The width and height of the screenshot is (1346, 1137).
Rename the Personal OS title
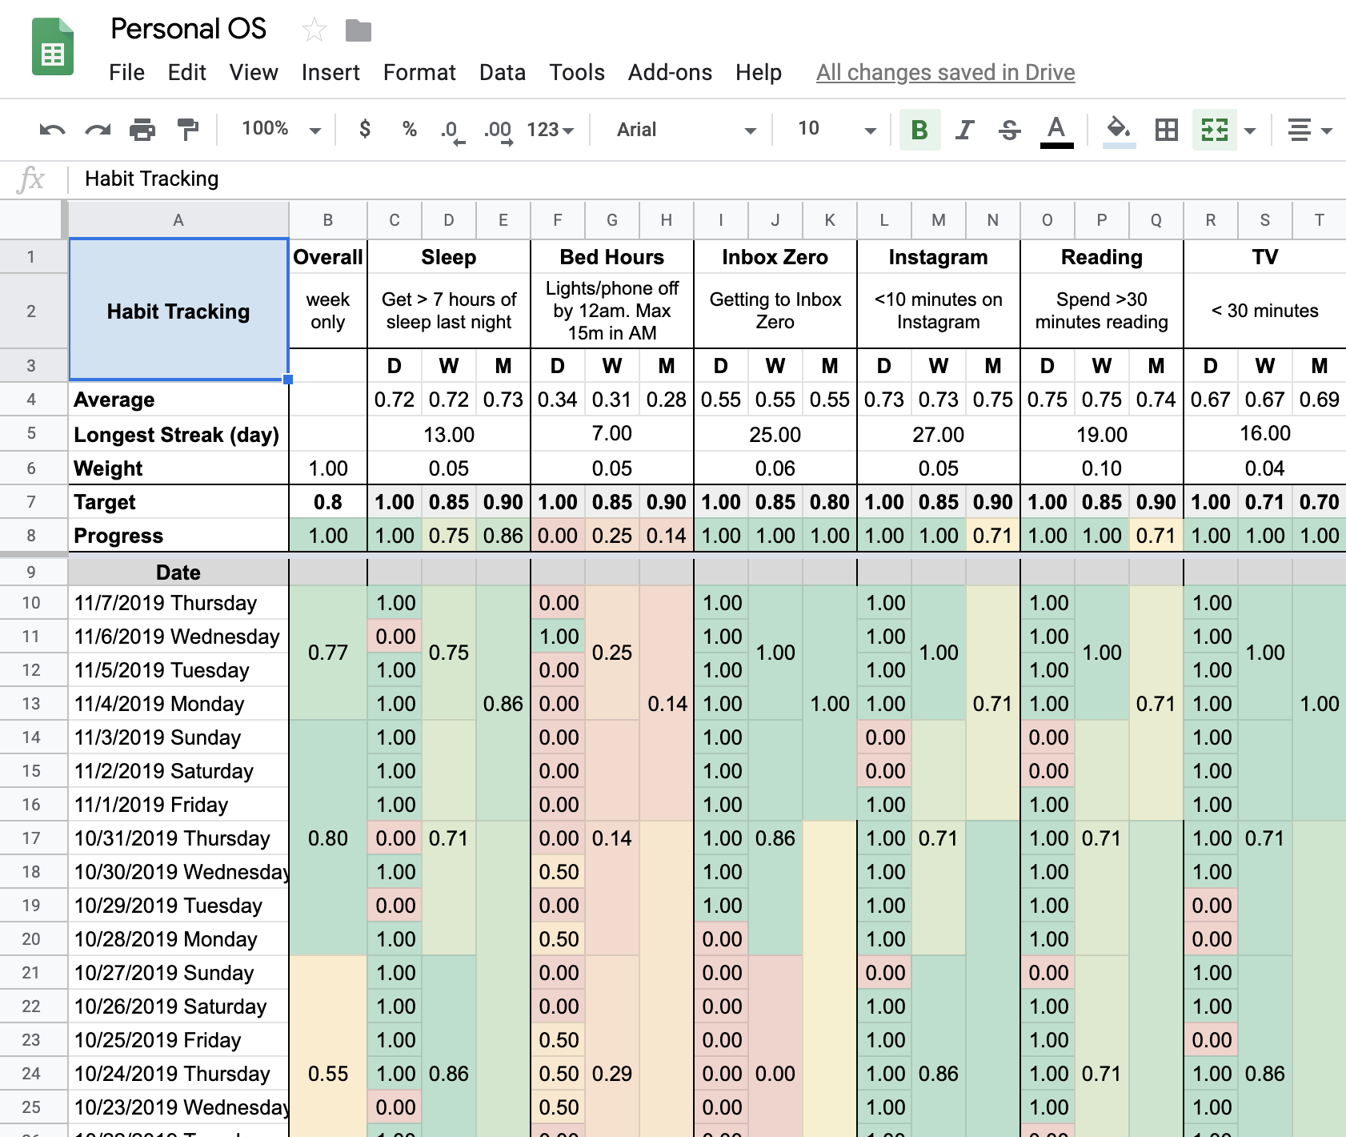pyautogui.click(x=188, y=29)
